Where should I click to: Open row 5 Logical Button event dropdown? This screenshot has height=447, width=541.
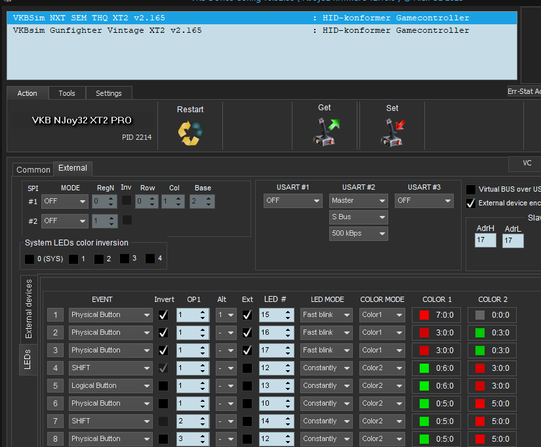pos(110,386)
